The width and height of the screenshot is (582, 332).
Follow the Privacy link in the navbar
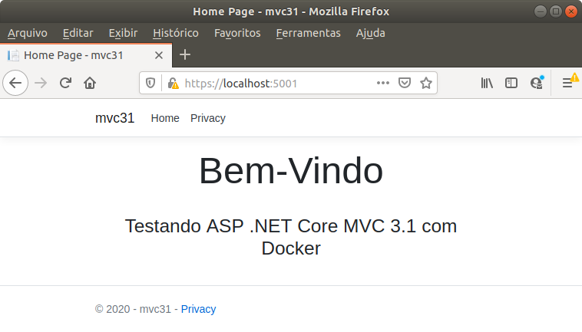208,118
